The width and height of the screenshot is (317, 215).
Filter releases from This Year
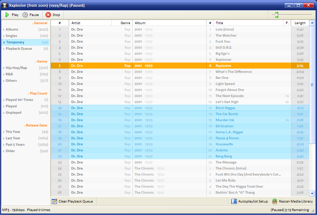[x=26, y=132]
